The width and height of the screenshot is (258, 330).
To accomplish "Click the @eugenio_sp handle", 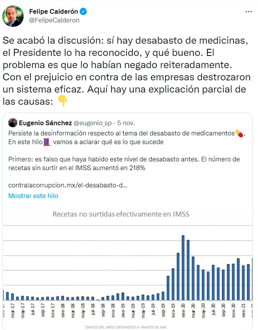I will coord(92,123).
